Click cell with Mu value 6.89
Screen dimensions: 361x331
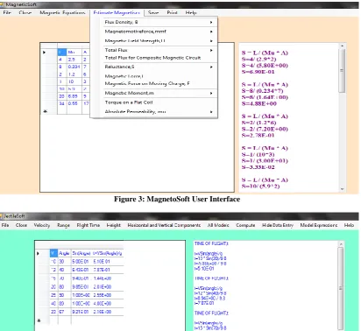(74, 96)
